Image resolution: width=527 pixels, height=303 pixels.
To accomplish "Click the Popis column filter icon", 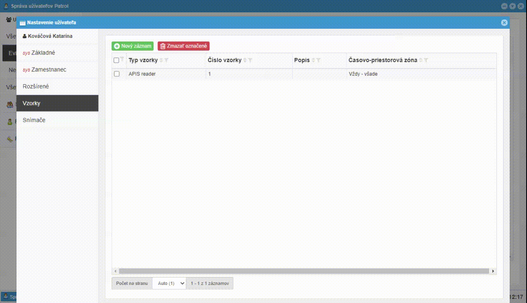I will (x=318, y=61).
